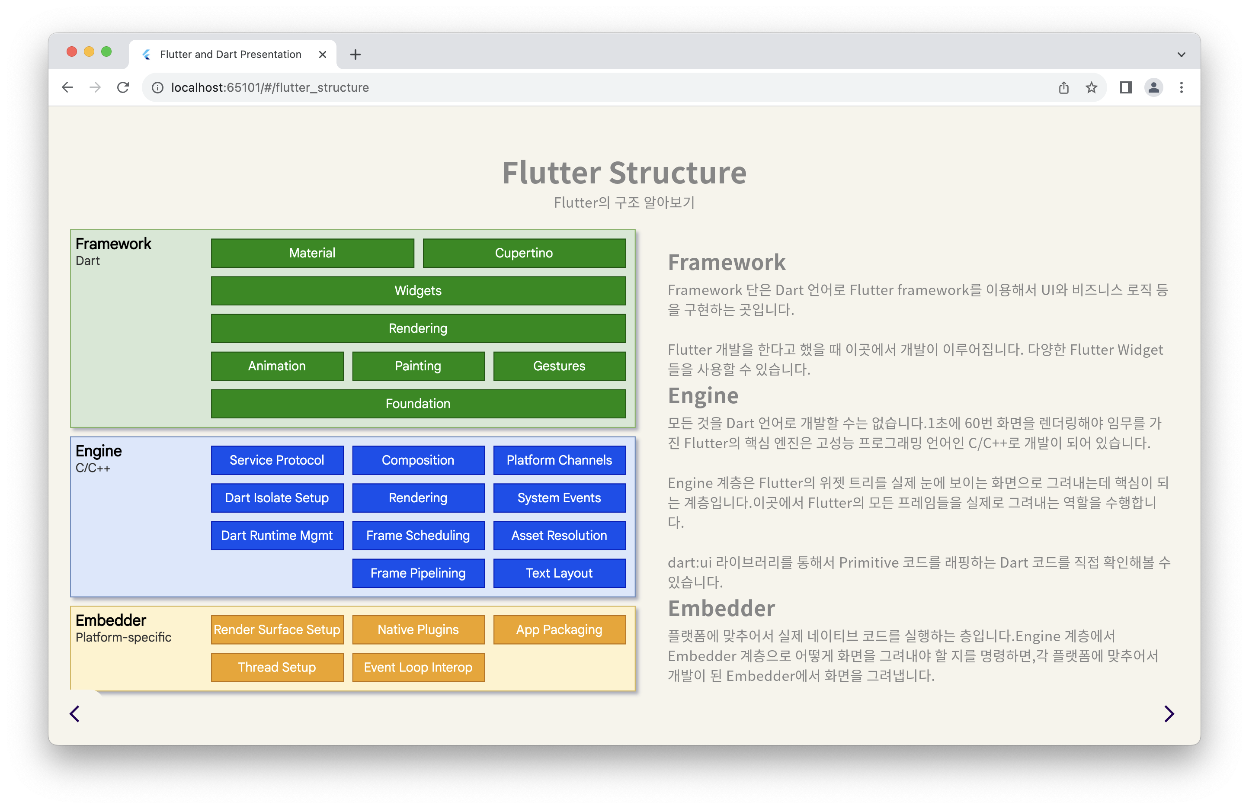Click the Painting block
This screenshot has height=809, width=1249.
pos(418,366)
